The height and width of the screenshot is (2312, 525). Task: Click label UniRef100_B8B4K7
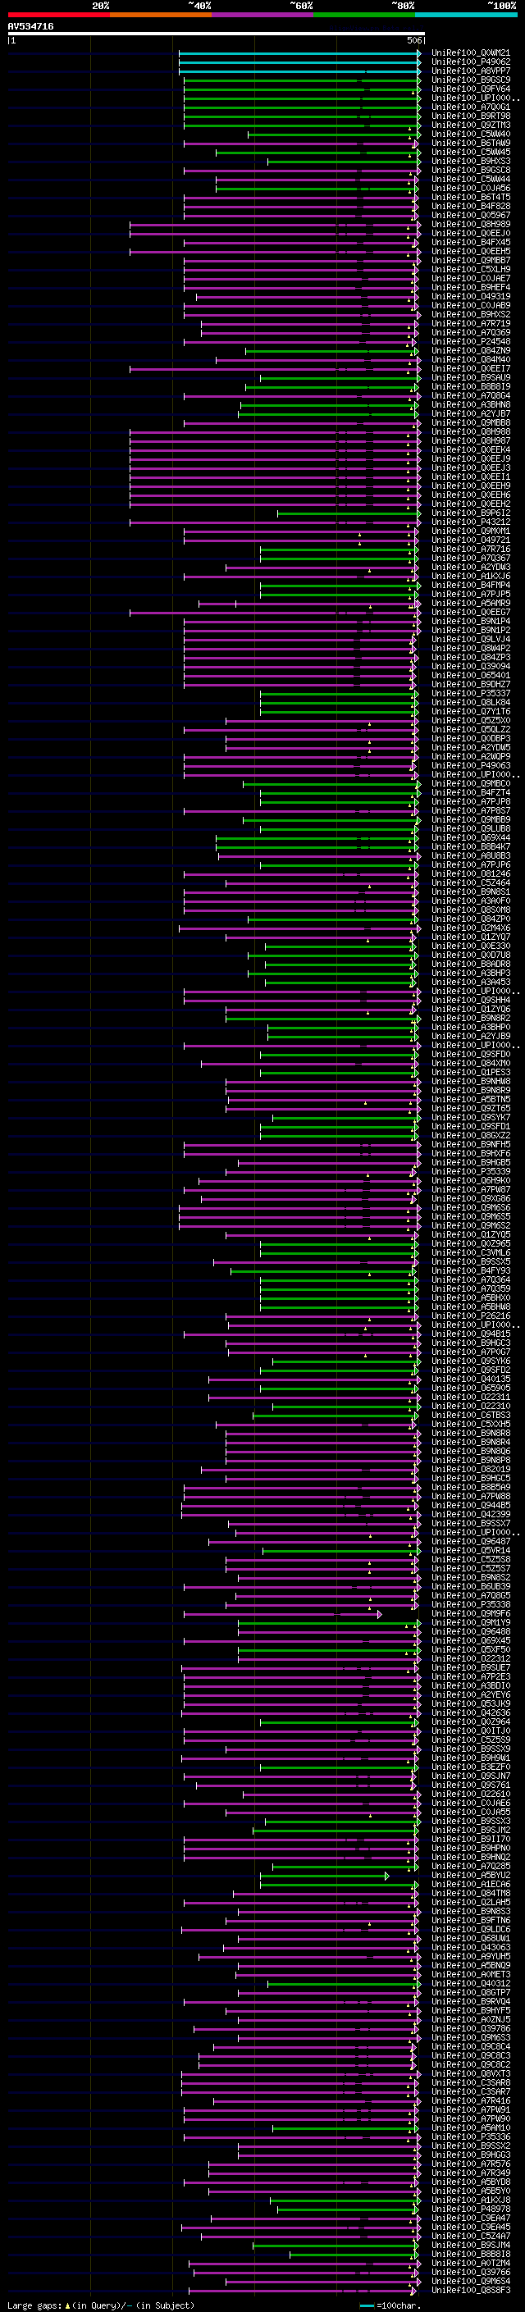[471, 847]
